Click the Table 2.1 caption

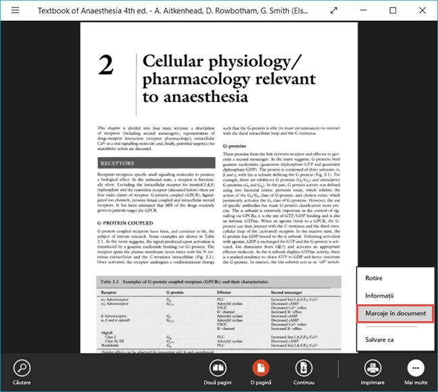(x=185, y=281)
